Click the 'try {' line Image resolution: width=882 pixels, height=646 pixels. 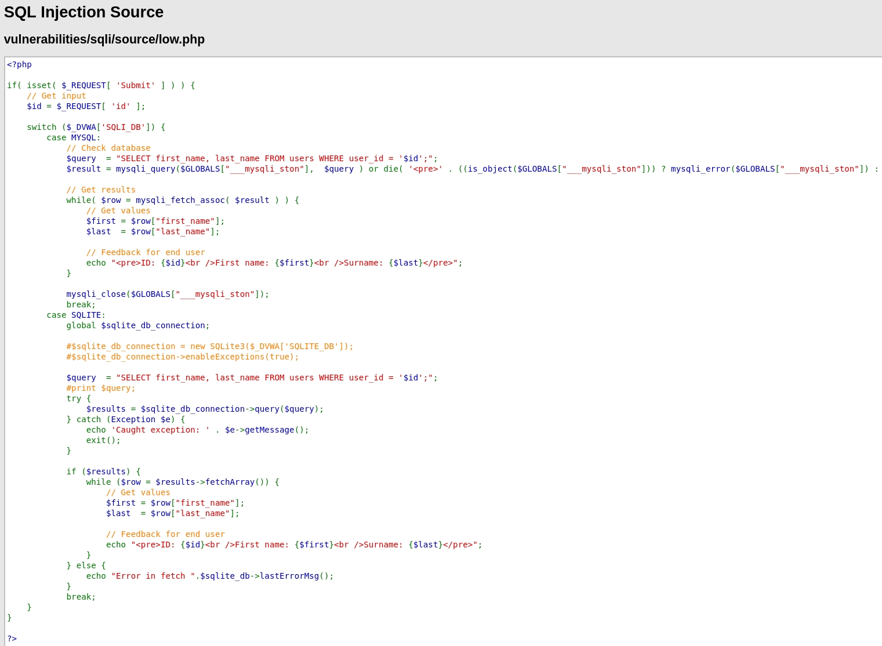(x=78, y=398)
